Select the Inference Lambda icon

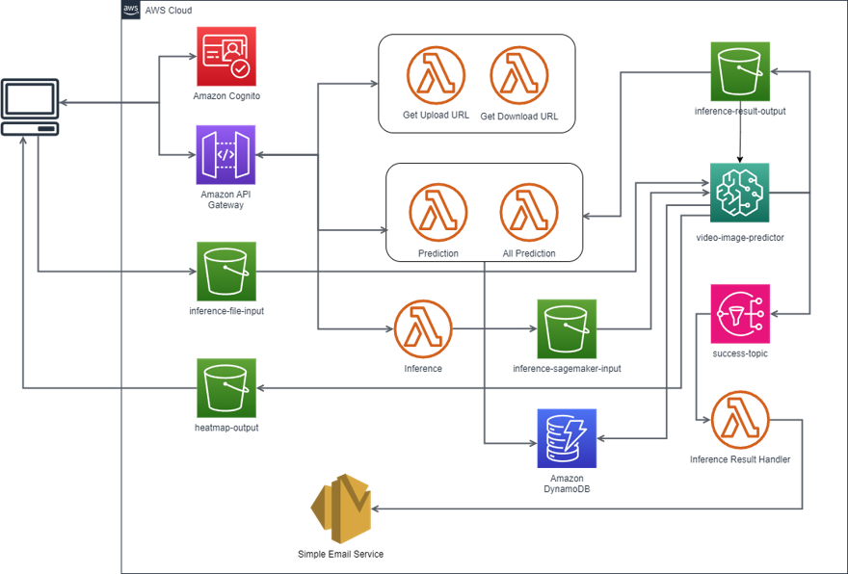click(423, 329)
